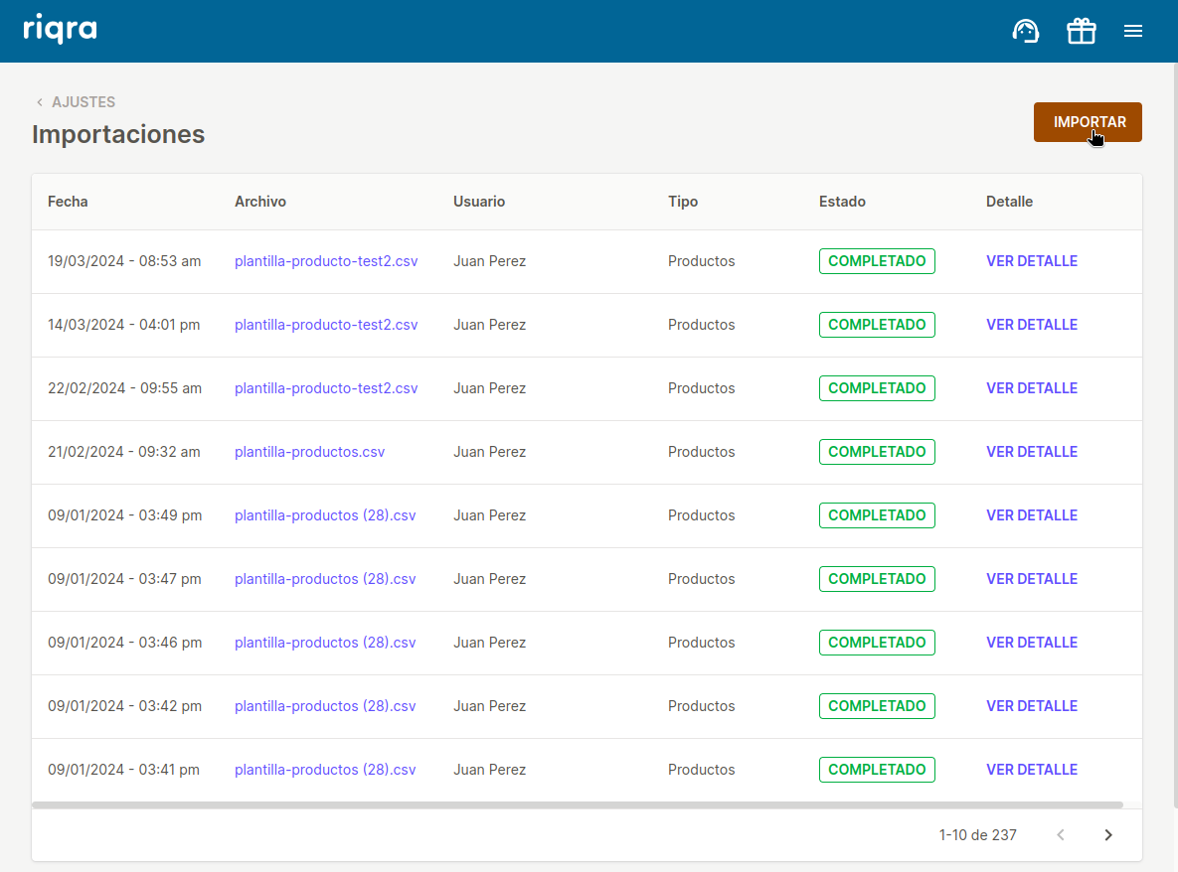Click the '1-10 de 237' pagination text
Screen dimensions: 1178x872
pos(977,834)
